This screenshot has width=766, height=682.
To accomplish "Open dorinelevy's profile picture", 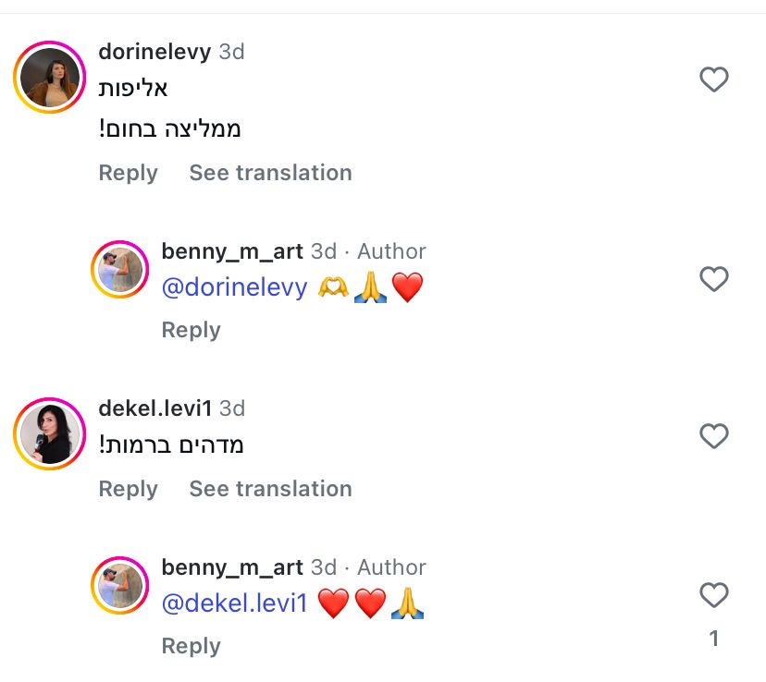I will click(49, 78).
